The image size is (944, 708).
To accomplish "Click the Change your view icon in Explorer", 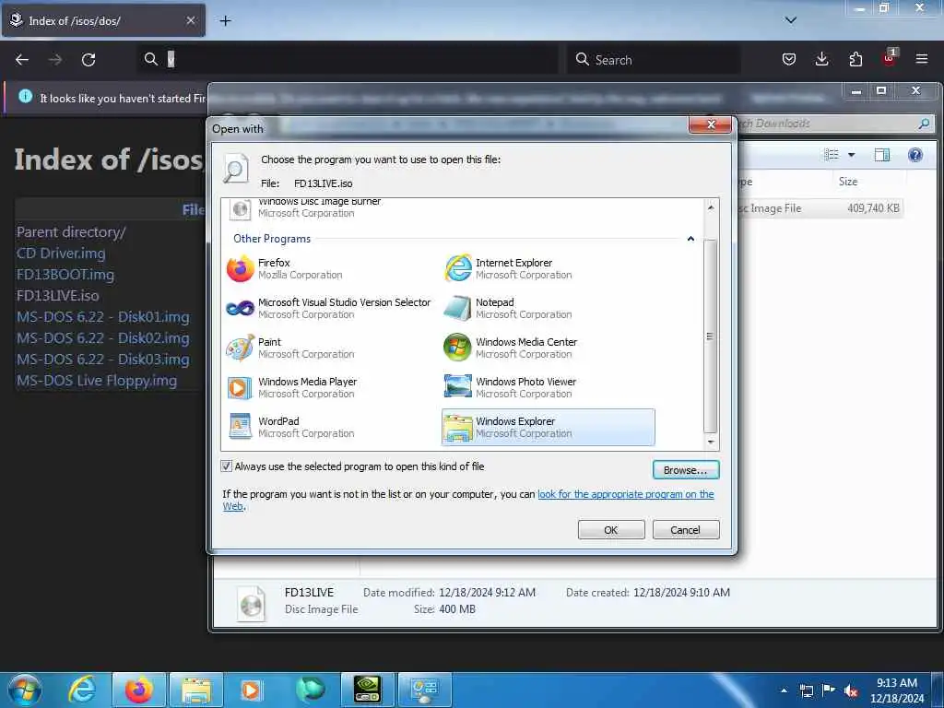I will (832, 155).
